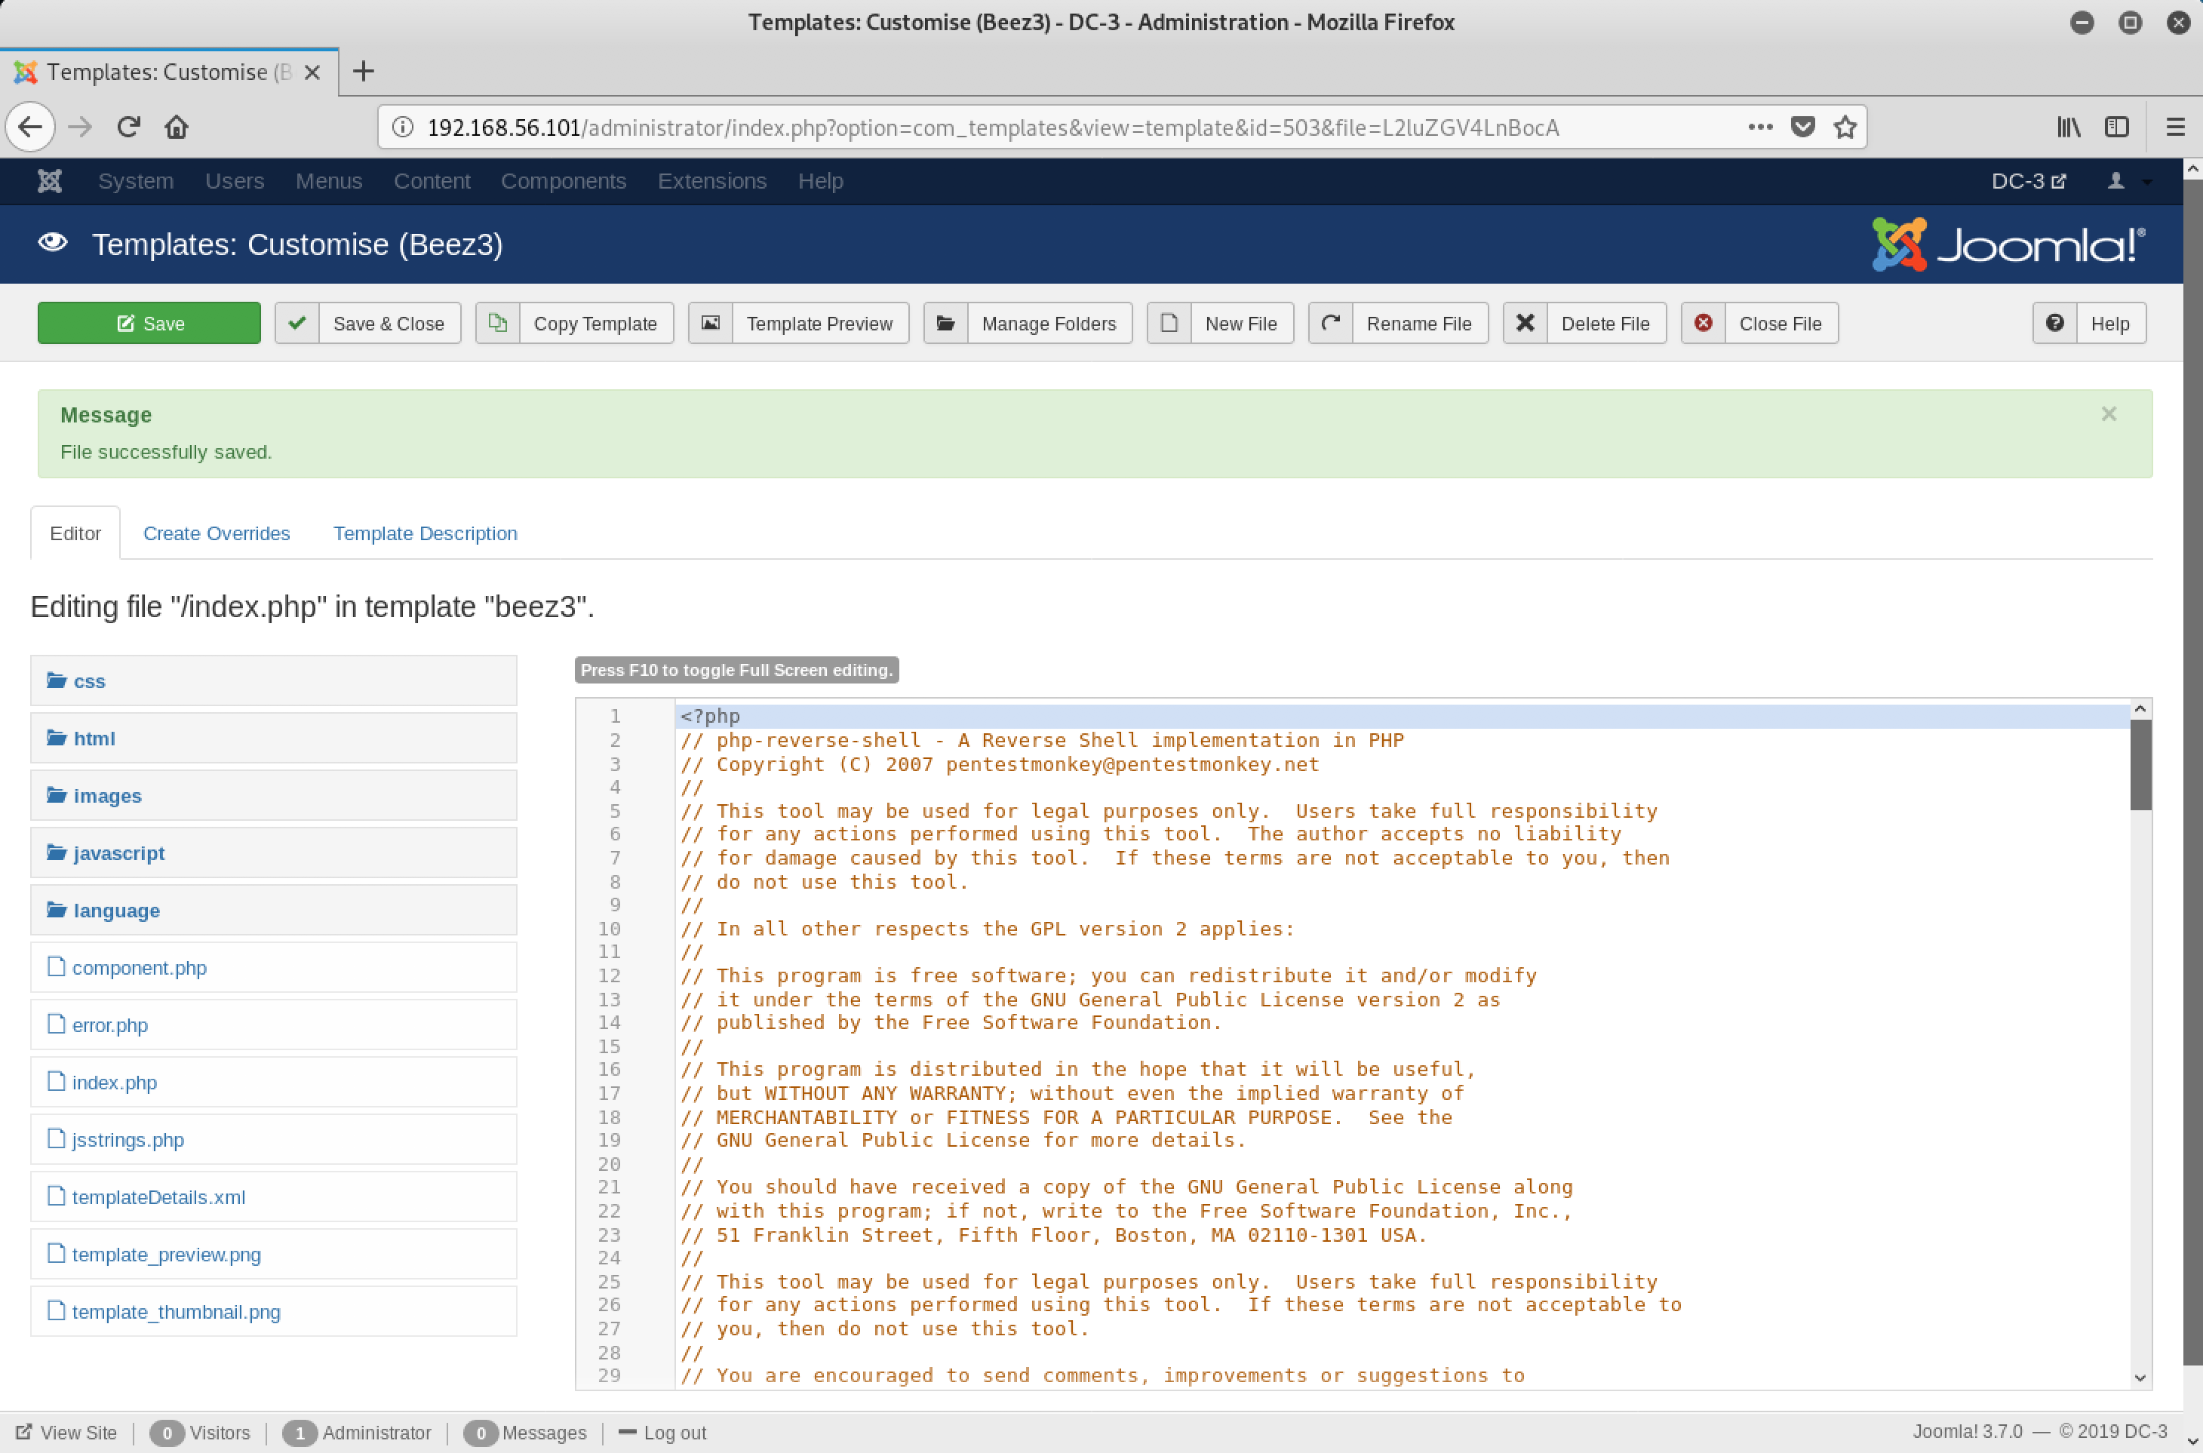Open Template Preview
The height and width of the screenshot is (1453, 2203).
799,324
